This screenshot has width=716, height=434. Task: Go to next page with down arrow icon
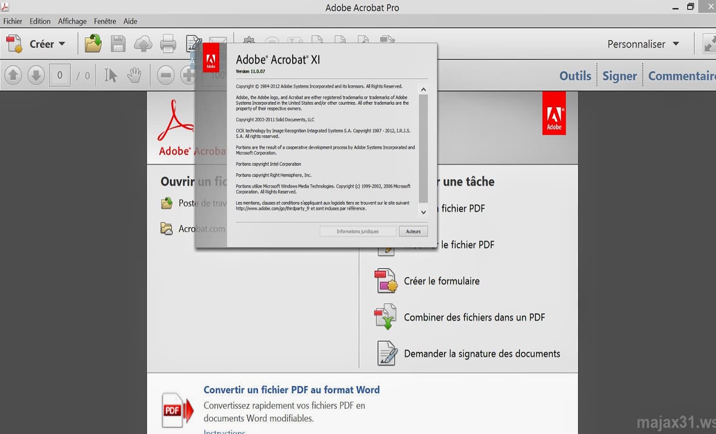click(x=36, y=75)
